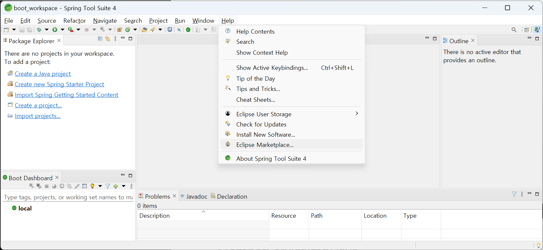This screenshot has height=250, width=543.
Task: Expand the Search flashlight dropdown arrow
Action: (160, 30)
